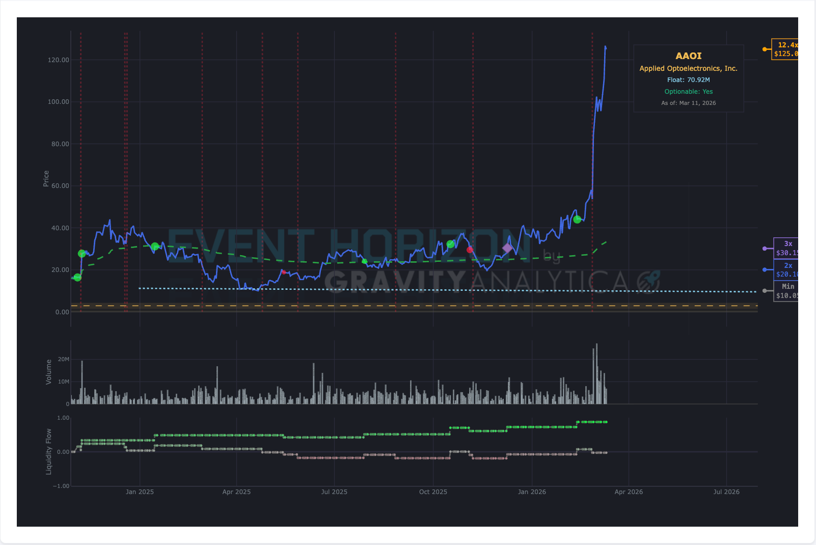Click the As of: Mar 11, 2026 date
The image size is (816, 545).
pyautogui.click(x=689, y=103)
